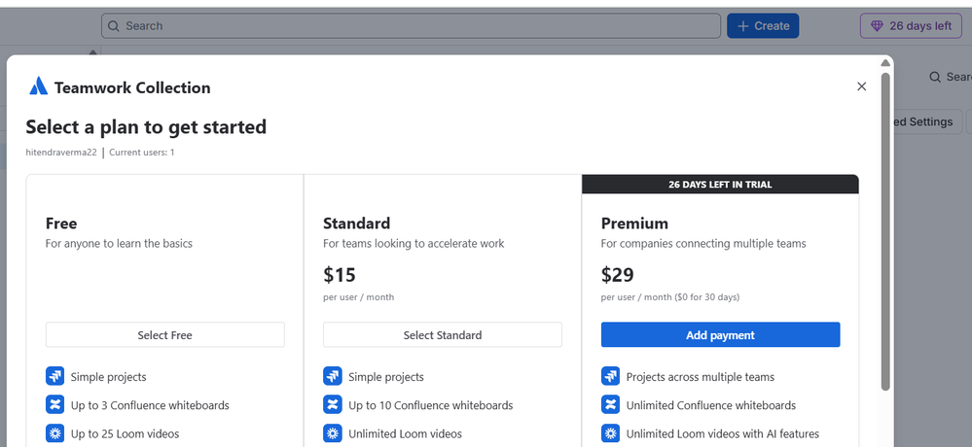Click the Confluence icon beside Up to 10 Confluence whiteboards
972x447 pixels.
[332, 405]
